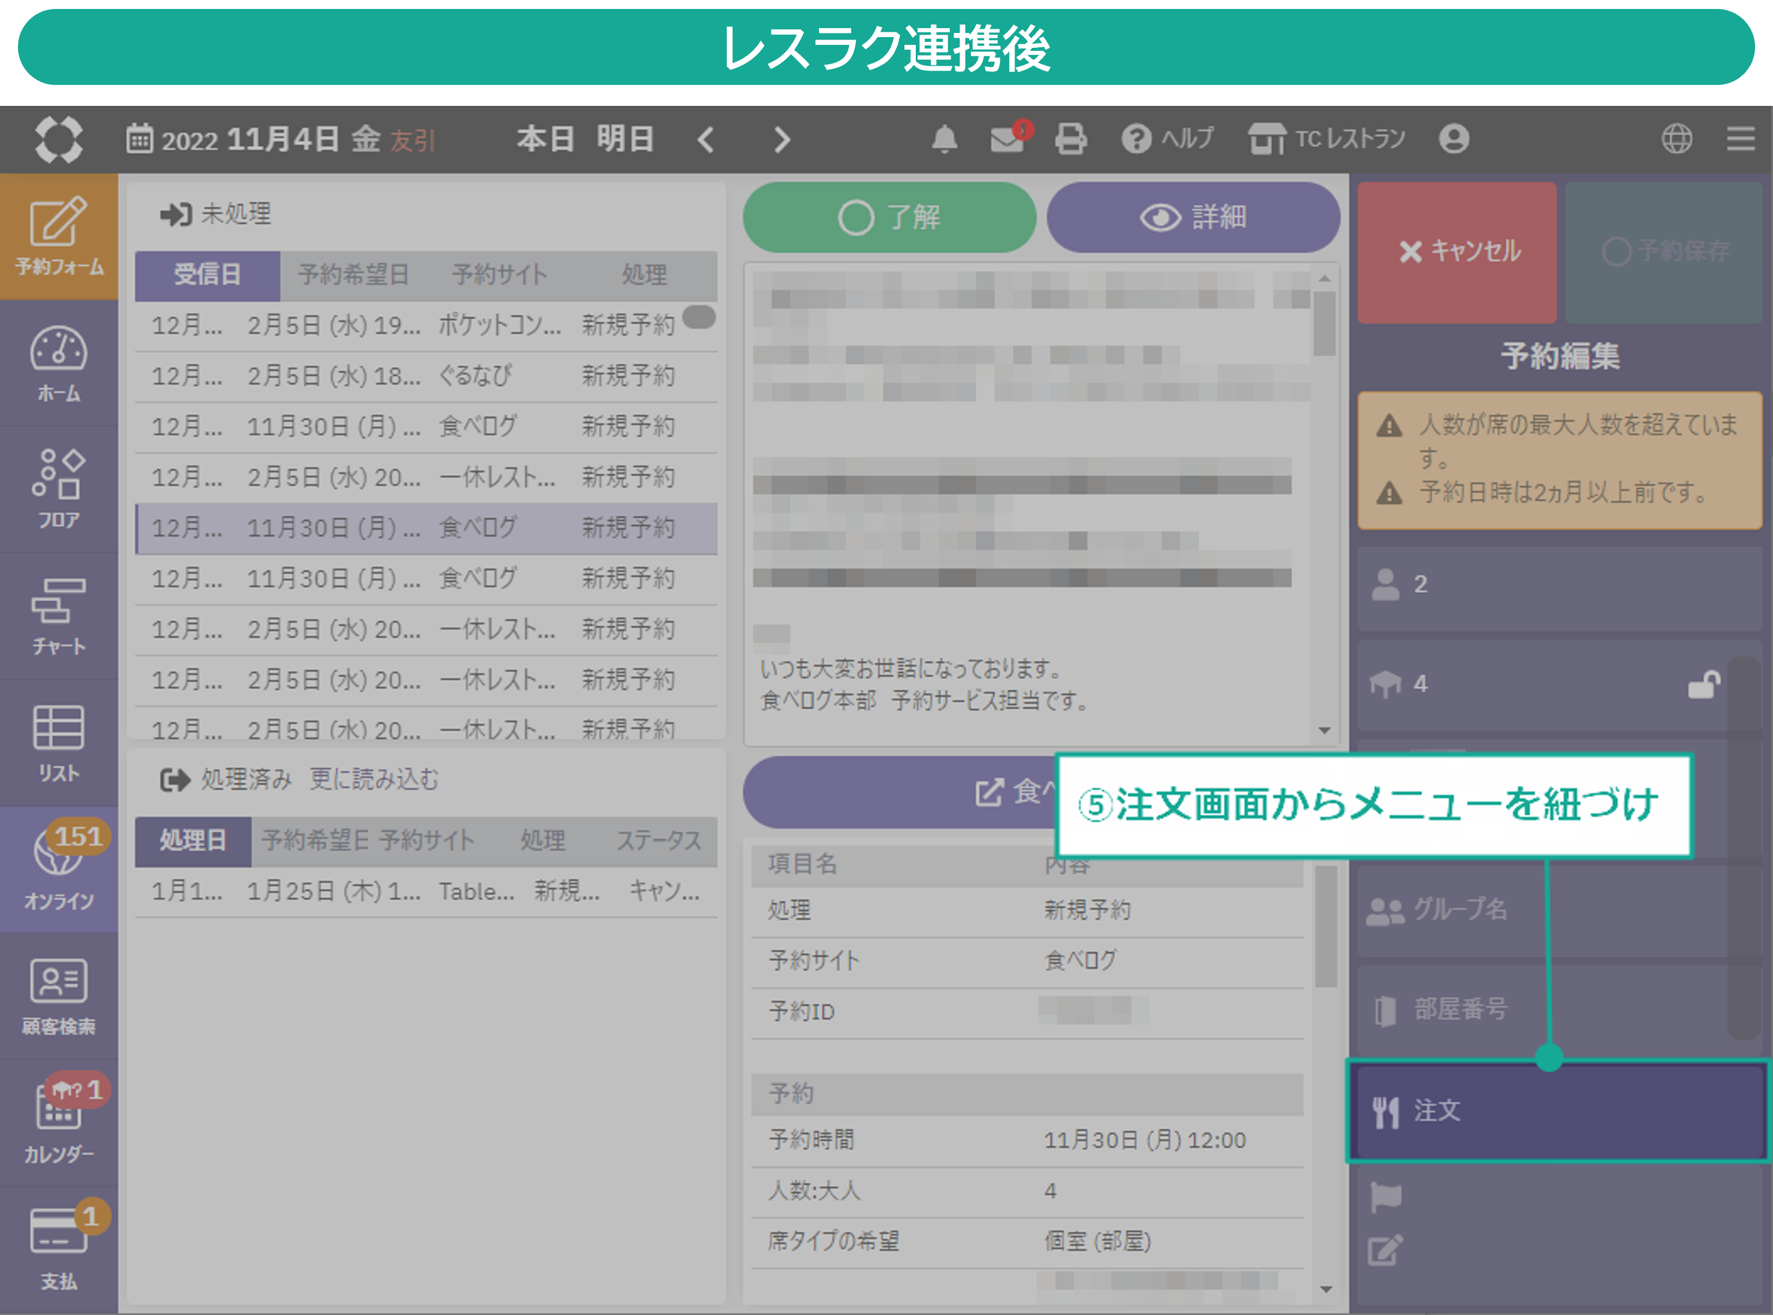Open the user account icon

pos(1453,139)
